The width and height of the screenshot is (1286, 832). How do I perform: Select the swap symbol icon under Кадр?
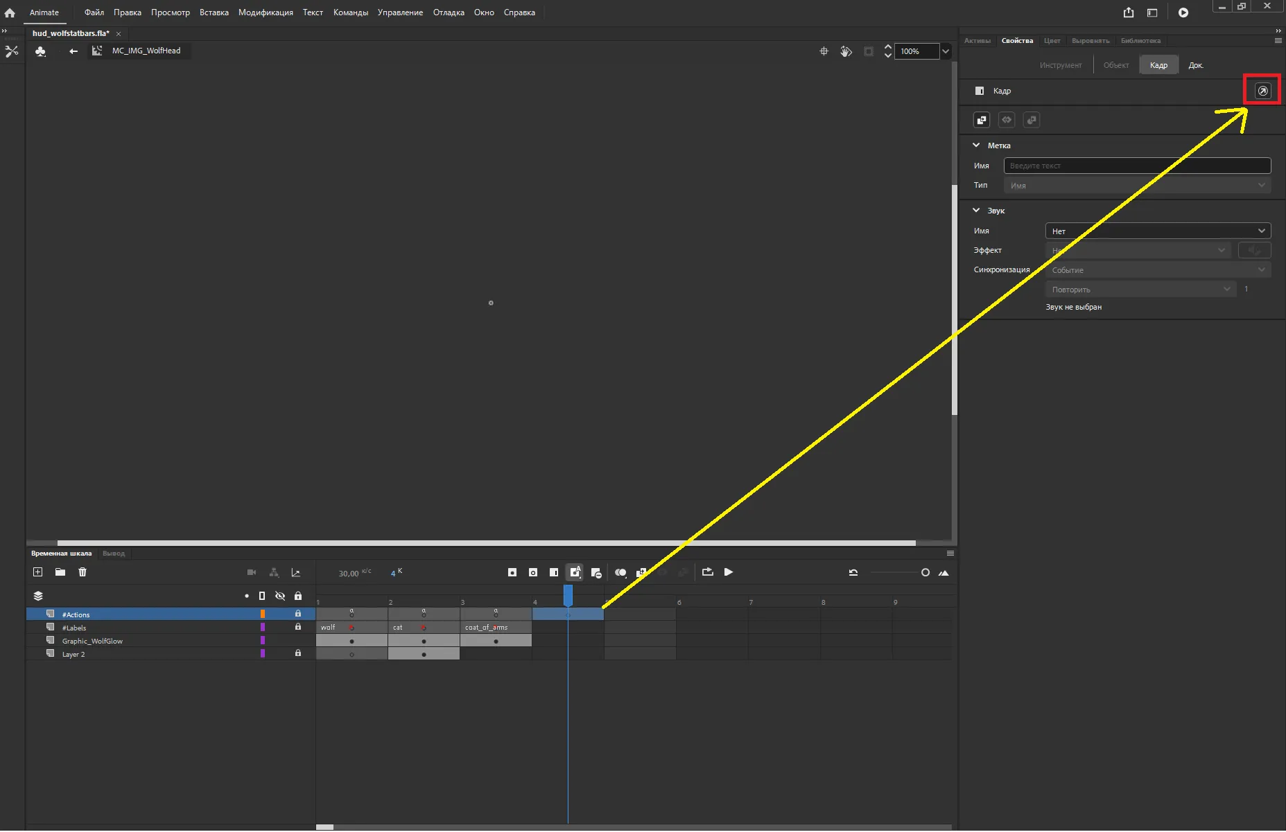(982, 119)
